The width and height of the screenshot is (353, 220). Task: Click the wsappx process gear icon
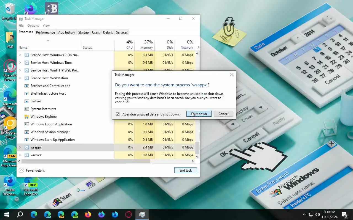coord(27,147)
